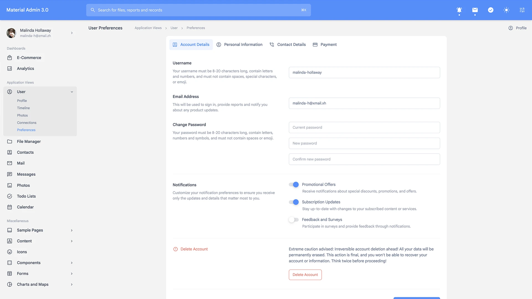Click the Contacts icon in sidebar
The height and width of the screenshot is (299, 532).
pos(10,152)
